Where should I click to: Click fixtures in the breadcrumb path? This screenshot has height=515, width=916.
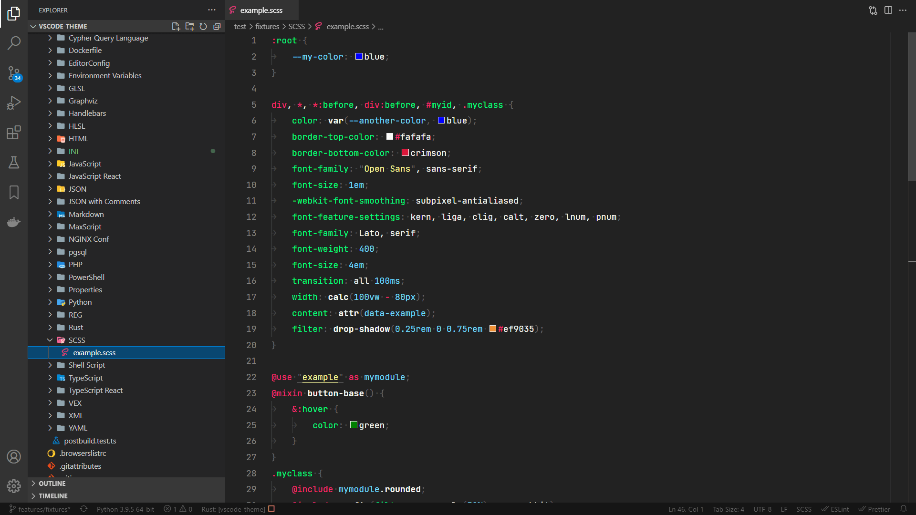click(267, 27)
